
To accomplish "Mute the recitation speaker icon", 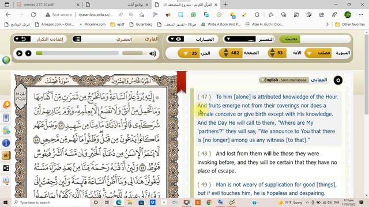I will 153,53.
